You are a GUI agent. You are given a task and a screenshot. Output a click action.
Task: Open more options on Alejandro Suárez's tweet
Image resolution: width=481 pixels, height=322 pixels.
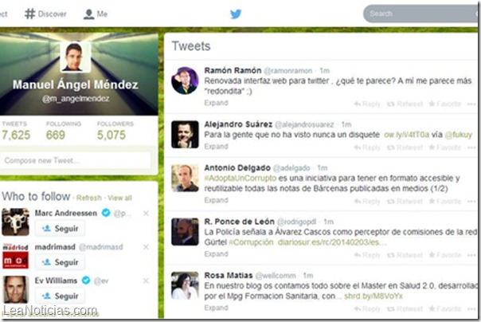[x=471, y=148]
